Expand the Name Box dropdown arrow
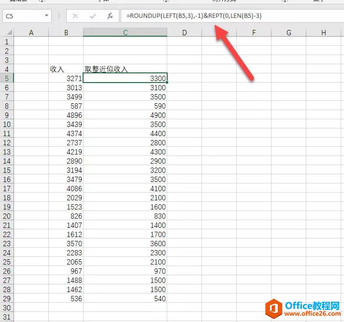 (x=46, y=16)
